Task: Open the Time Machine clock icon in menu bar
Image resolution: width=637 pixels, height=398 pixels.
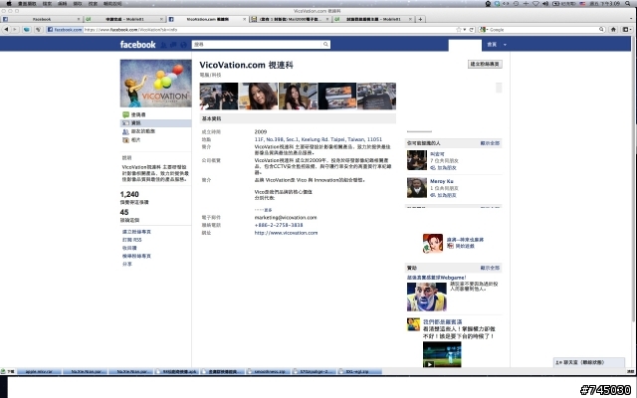Action: coord(516,3)
